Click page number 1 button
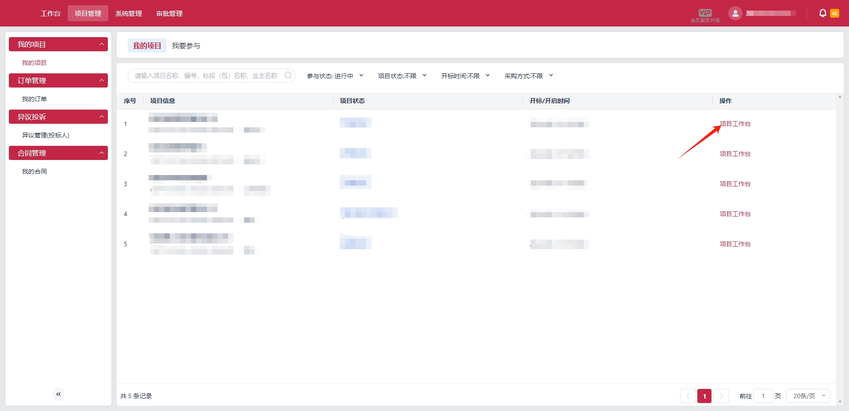 point(704,396)
